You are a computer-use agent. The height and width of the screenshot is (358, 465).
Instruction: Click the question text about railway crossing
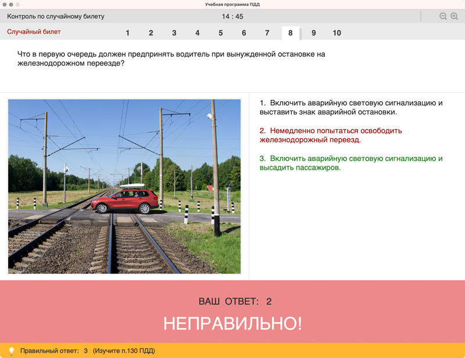click(171, 59)
